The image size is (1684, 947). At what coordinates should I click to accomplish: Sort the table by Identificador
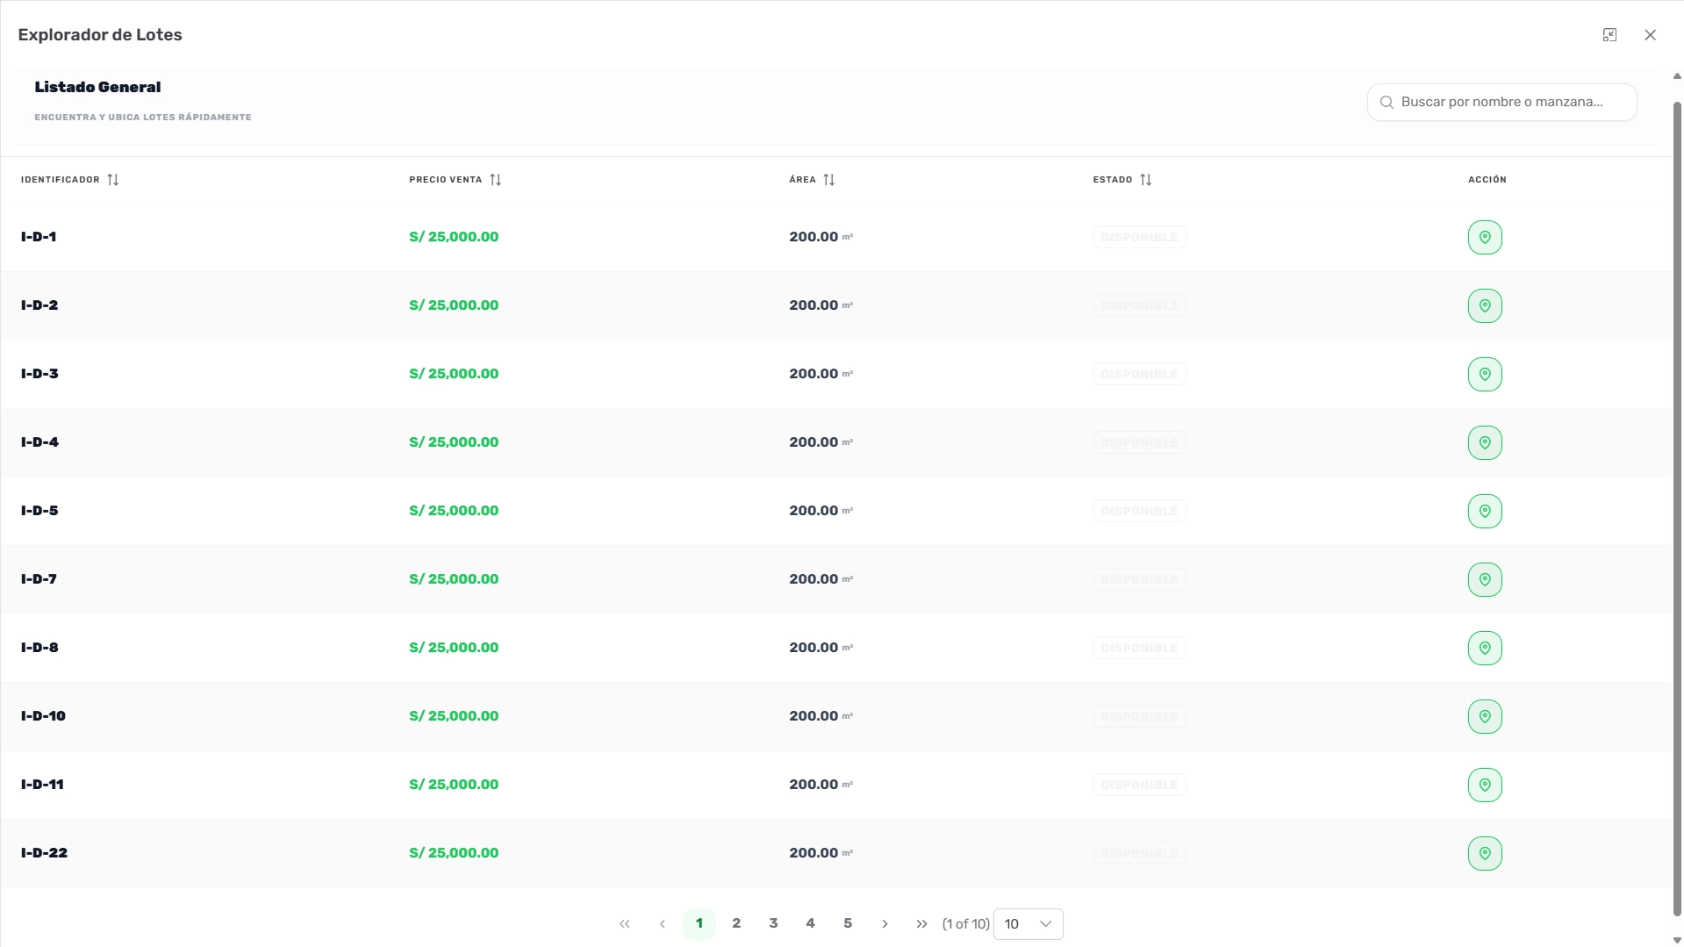112,179
